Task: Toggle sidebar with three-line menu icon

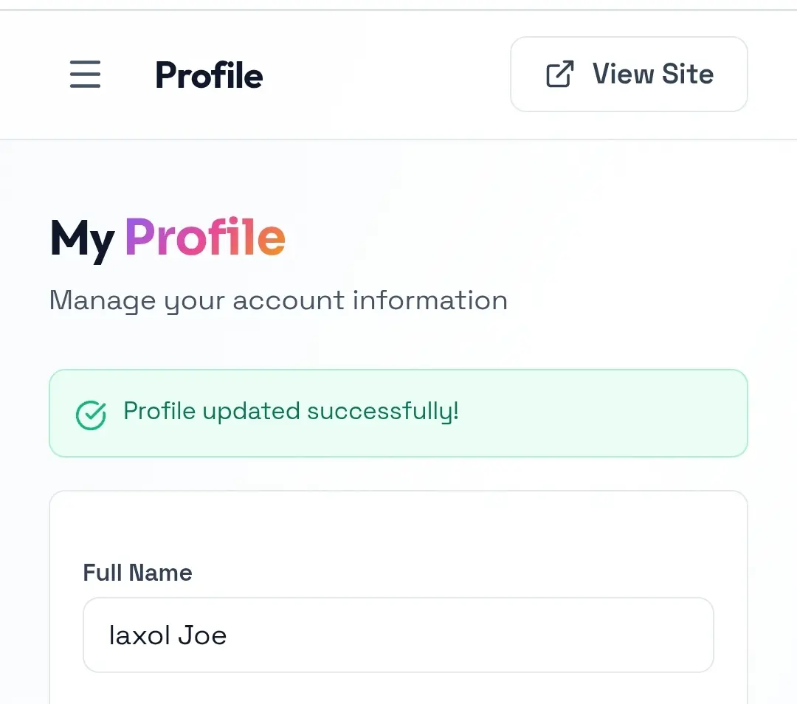Action: [85, 75]
